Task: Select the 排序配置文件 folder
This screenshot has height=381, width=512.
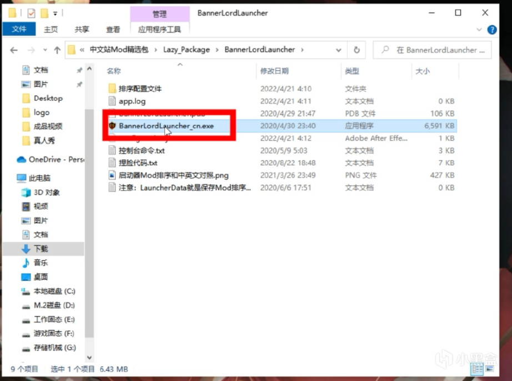Action: coord(140,88)
